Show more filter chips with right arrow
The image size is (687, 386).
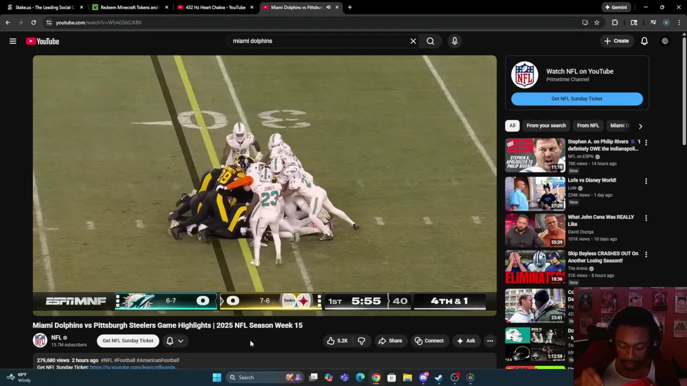click(640, 126)
